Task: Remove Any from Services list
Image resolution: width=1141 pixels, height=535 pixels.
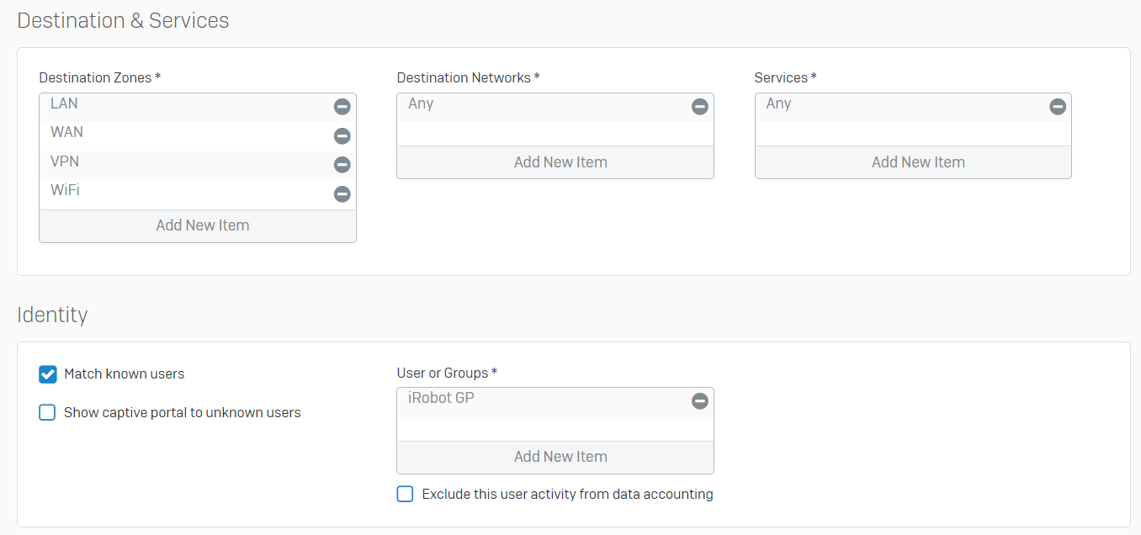Action: click(1058, 107)
